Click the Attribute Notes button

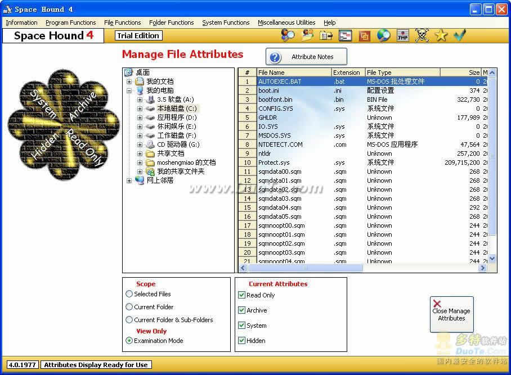(x=306, y=57)
